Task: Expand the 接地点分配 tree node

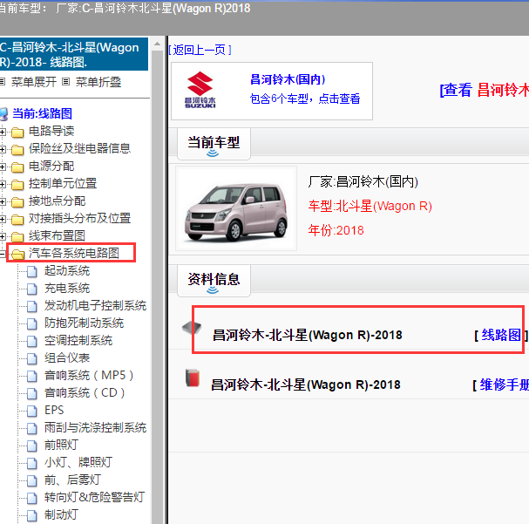Action: point(3,201)
